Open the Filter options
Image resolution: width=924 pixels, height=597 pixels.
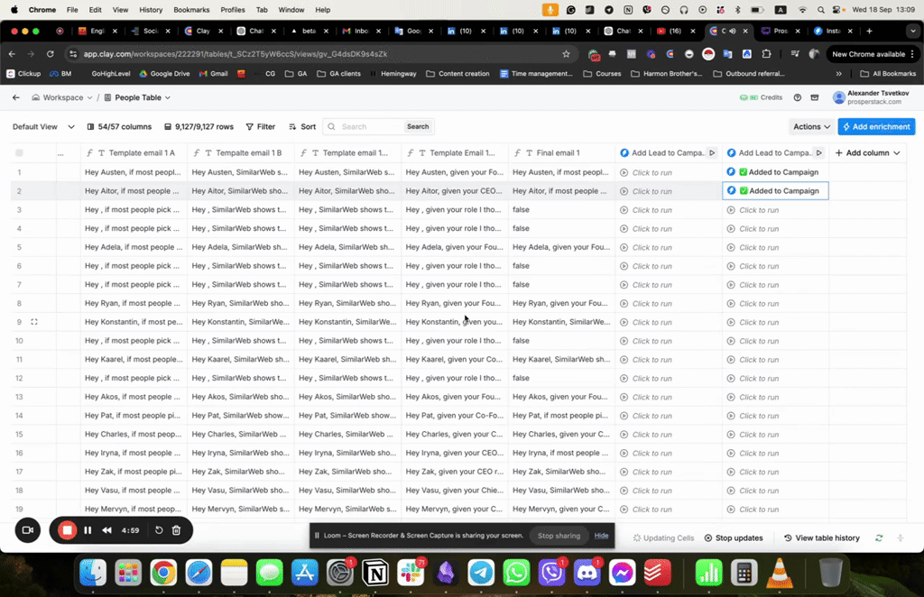259,127
